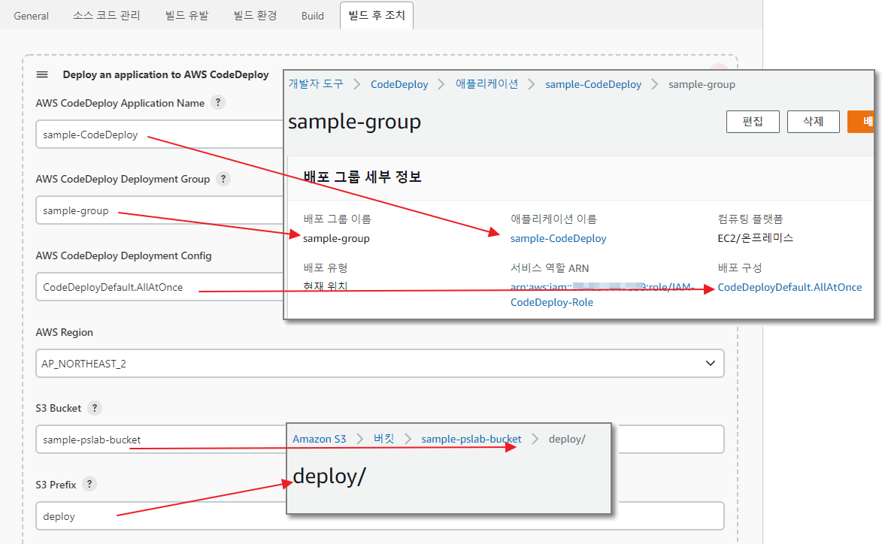Open sample-pslab-bucket breadcrumb link
Viewport: 885px width, 544px height.
click(471, 439)
